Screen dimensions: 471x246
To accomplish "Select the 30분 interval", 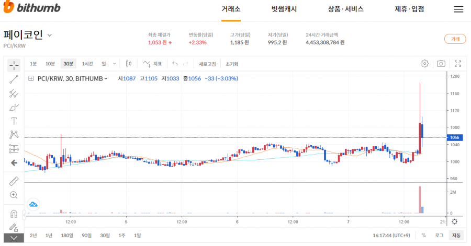I will 69,64.
